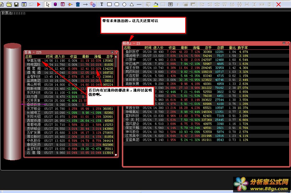Click the save floppy disk icon
Screen dimensions: 291x193
click(x=16, y=4)
